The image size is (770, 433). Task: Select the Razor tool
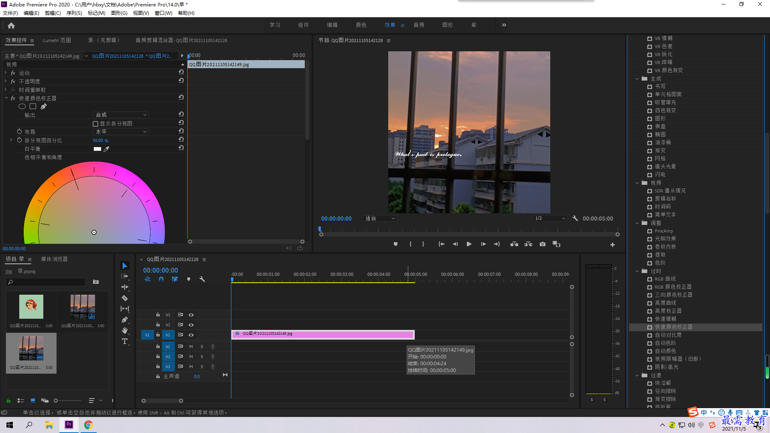pyautogui.click(x=125, y=298)
